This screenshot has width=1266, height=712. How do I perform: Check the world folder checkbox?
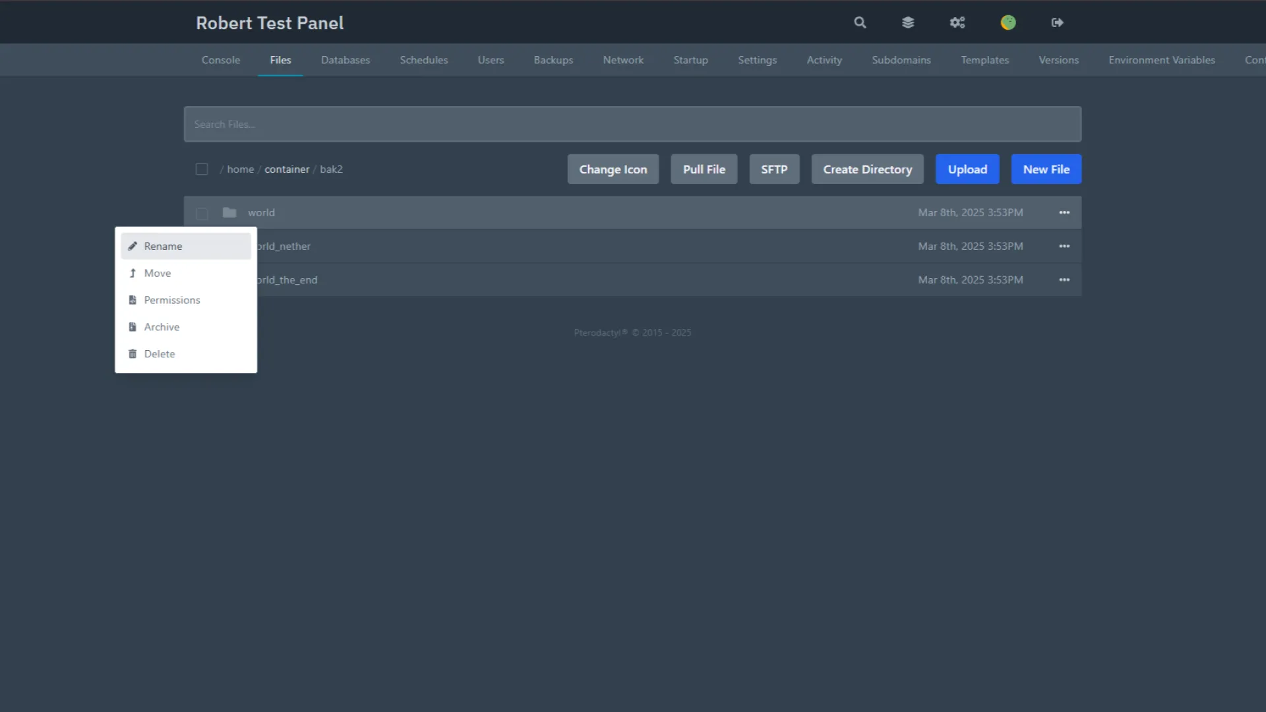coord(202,213)
